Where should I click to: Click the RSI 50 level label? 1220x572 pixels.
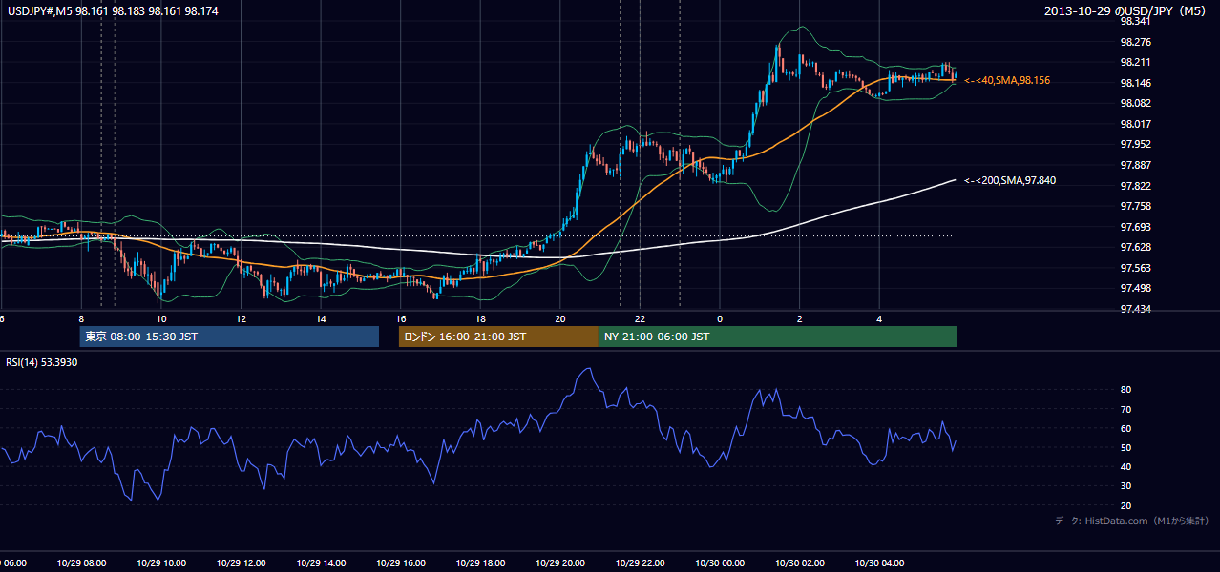pyautogui.click(x=1126, y=447)
